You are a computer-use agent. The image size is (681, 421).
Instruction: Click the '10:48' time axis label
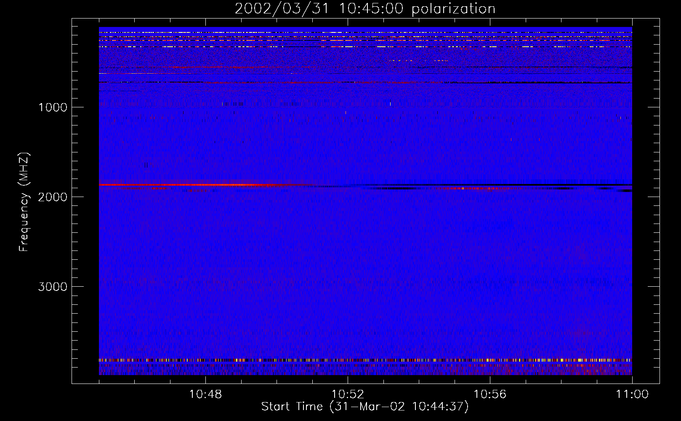pyautogui.click(x=205, y=394)
